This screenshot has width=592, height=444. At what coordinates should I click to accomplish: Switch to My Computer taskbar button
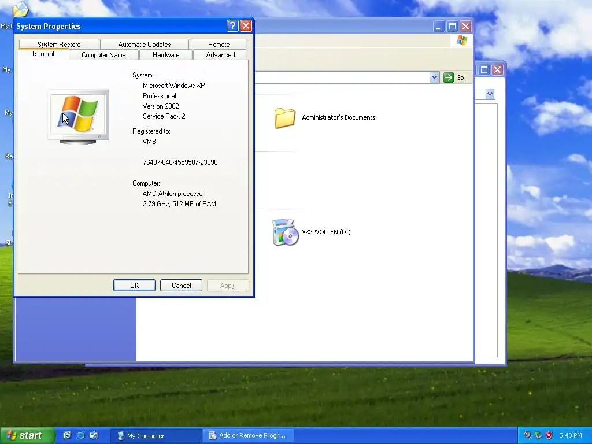pyautogui.click(x=156, y=436)
